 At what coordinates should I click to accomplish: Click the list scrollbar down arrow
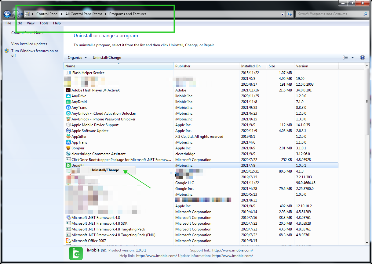coord(367,243)
